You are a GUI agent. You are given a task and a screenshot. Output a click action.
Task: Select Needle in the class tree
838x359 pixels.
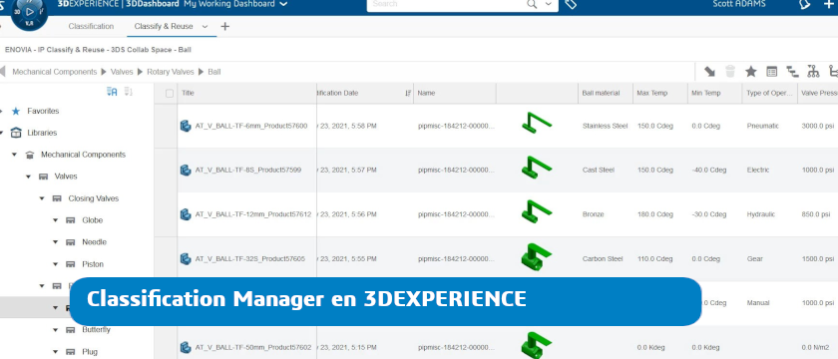tap(94, 242)
